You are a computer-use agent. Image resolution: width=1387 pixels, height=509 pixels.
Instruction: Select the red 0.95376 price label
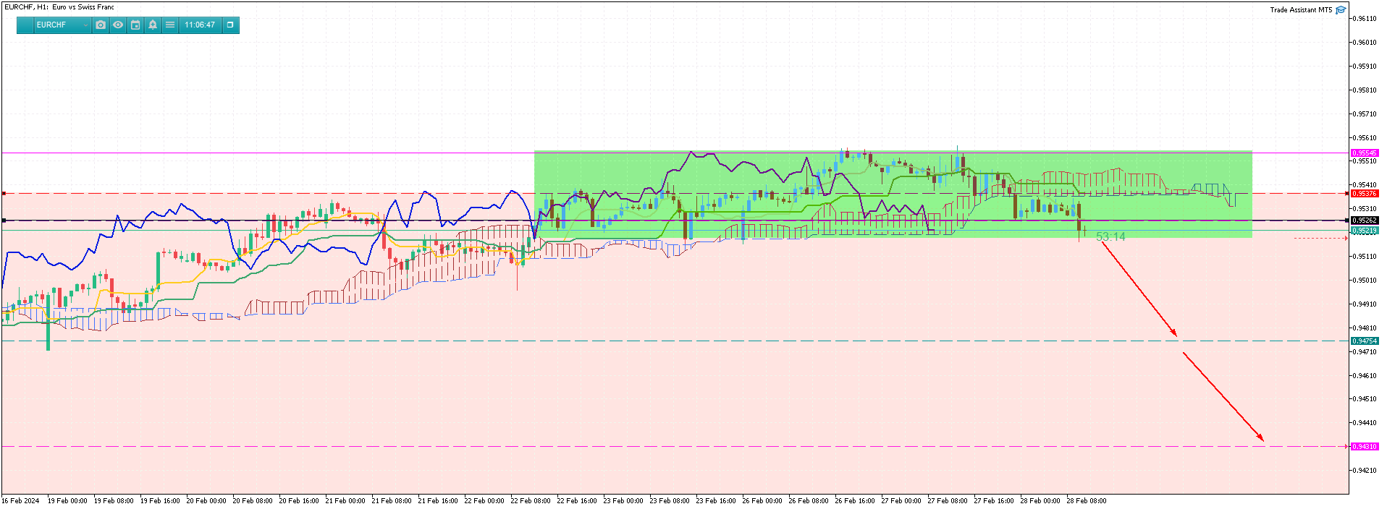1365,194
